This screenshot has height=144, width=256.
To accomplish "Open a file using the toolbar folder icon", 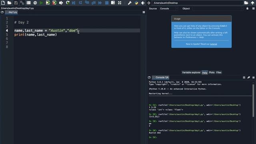I will tap(9, 3).
